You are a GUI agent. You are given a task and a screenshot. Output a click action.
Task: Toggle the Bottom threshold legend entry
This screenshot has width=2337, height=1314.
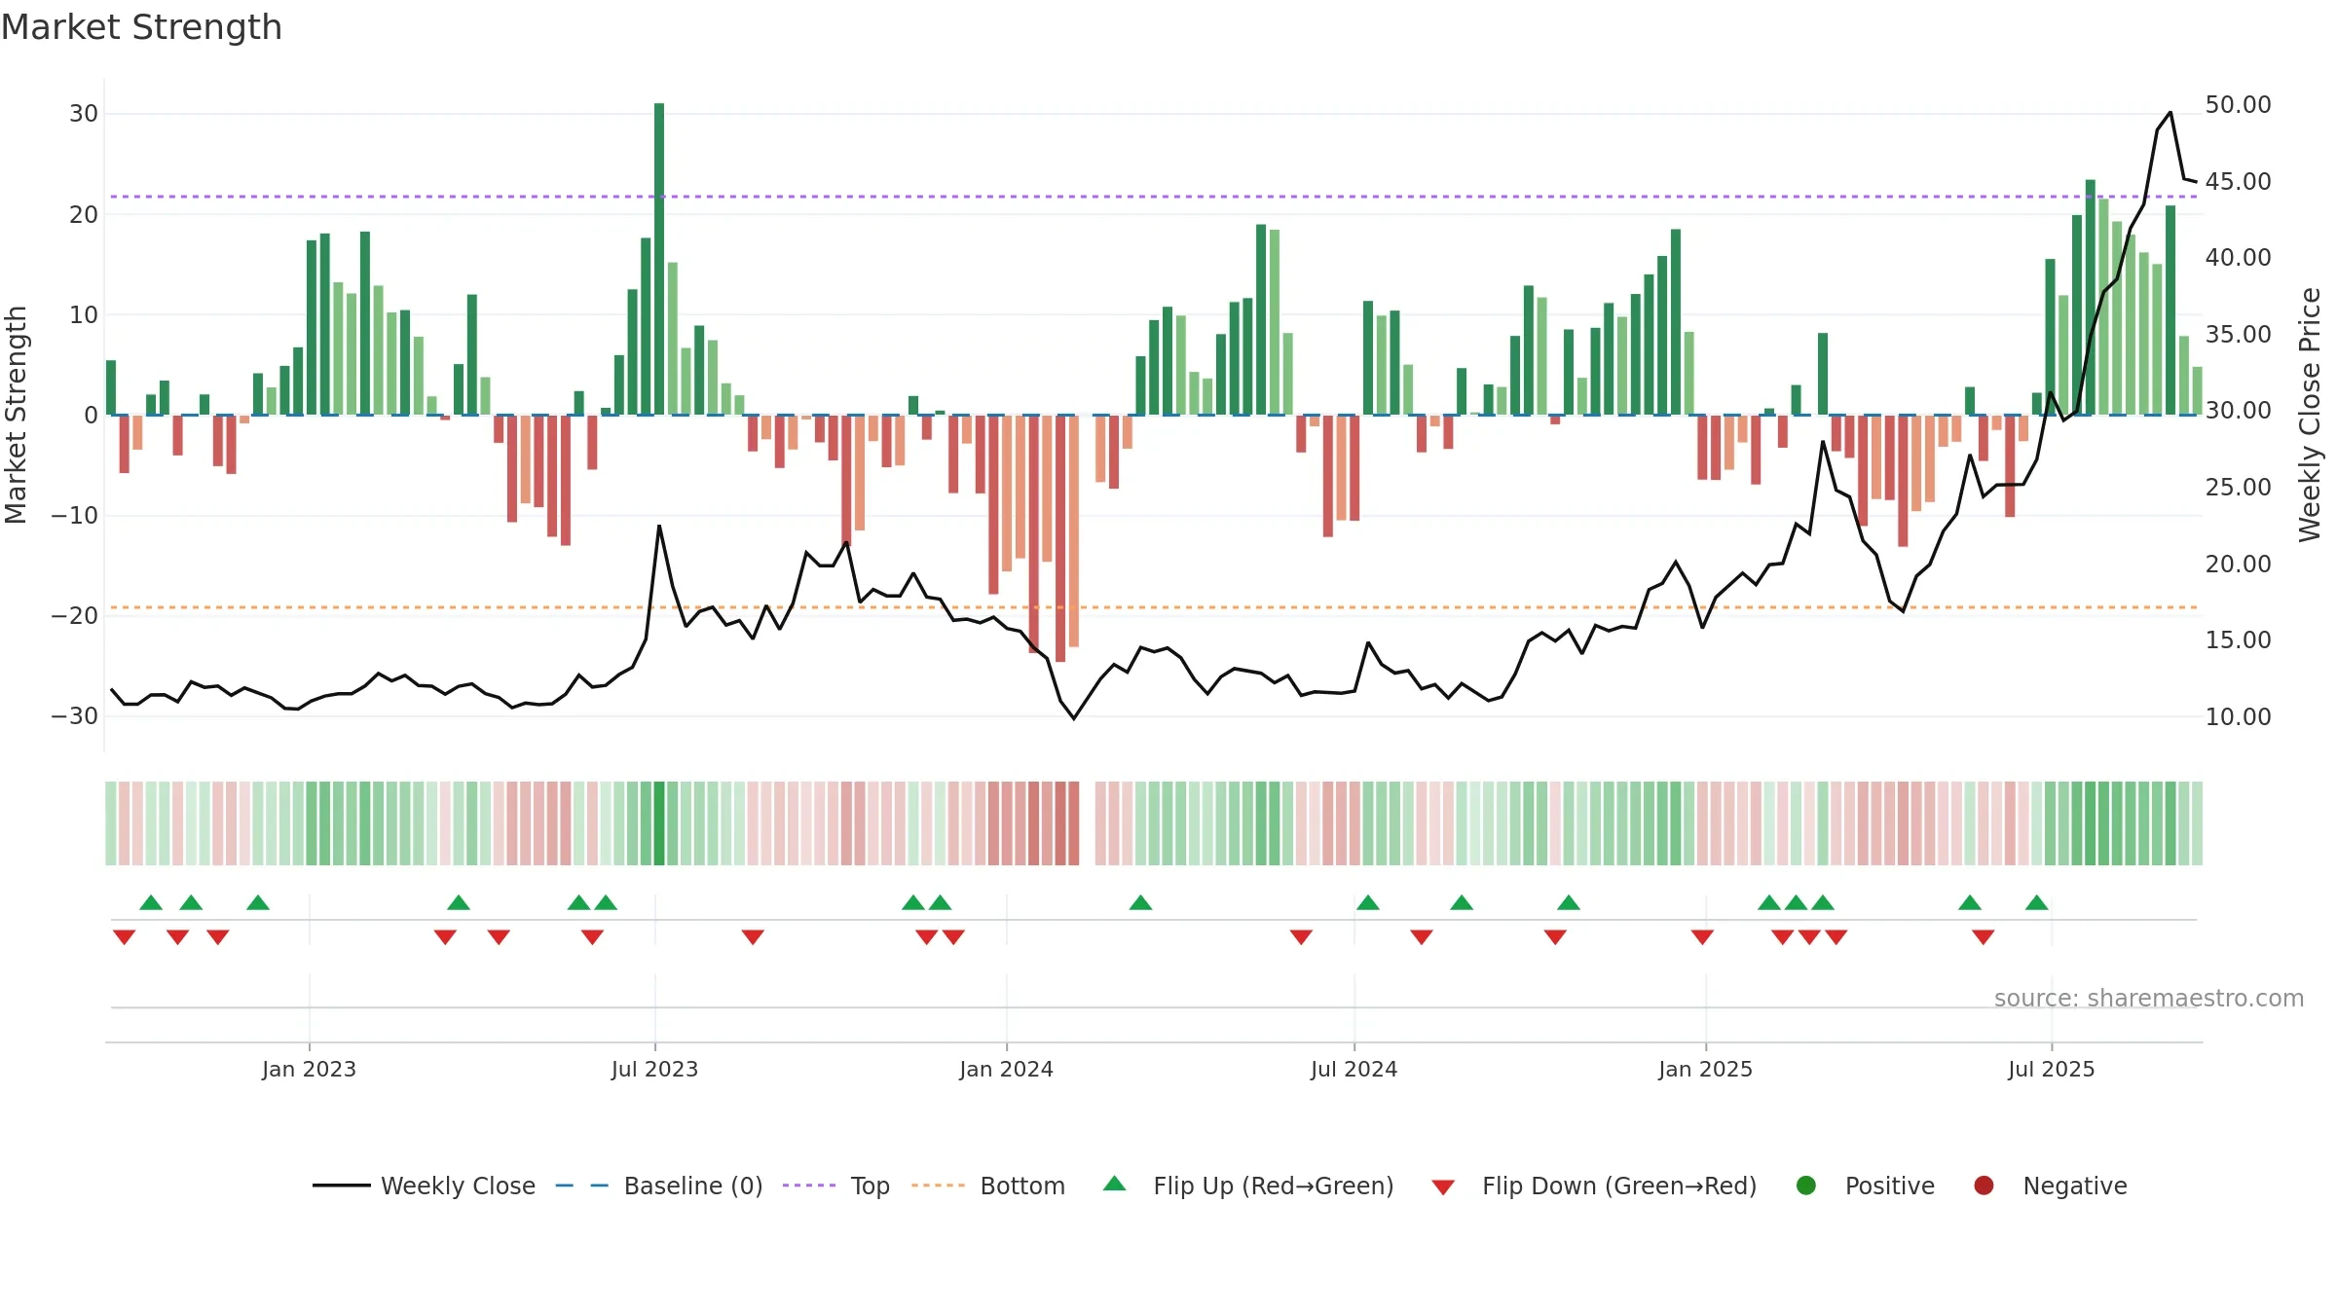988,1186
